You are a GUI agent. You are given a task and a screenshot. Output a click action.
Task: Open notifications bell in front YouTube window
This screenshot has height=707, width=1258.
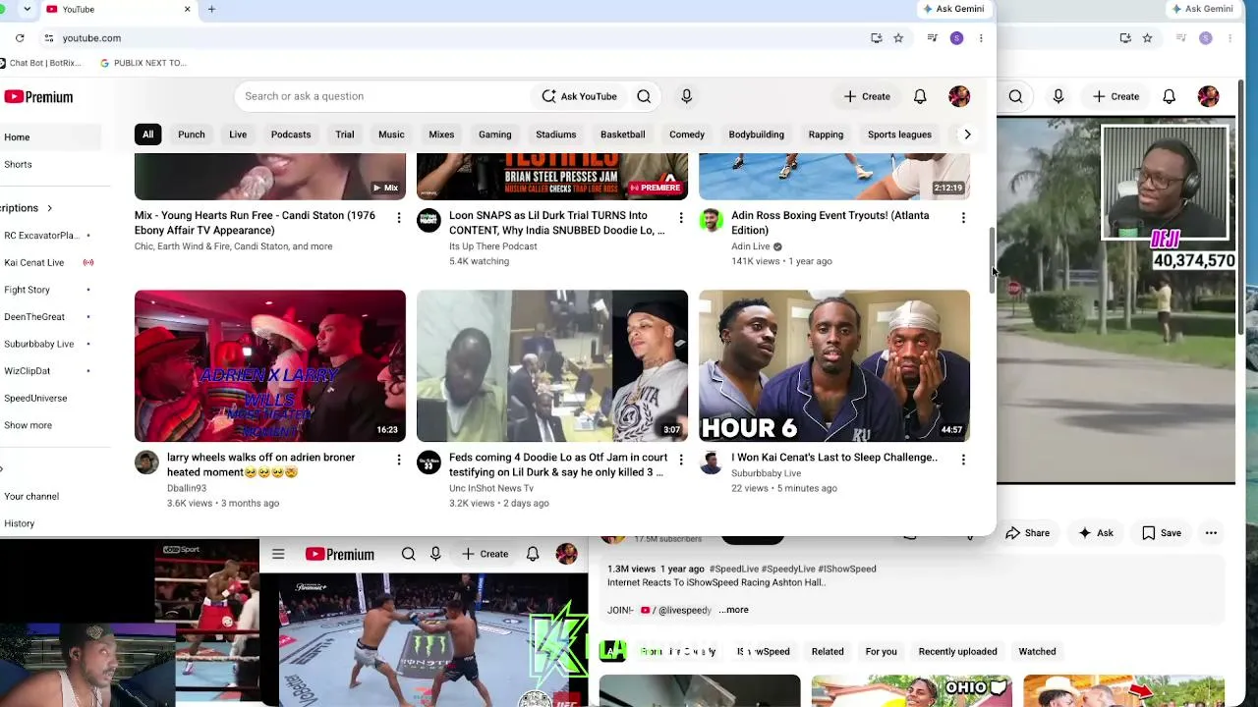click(920, 96)
